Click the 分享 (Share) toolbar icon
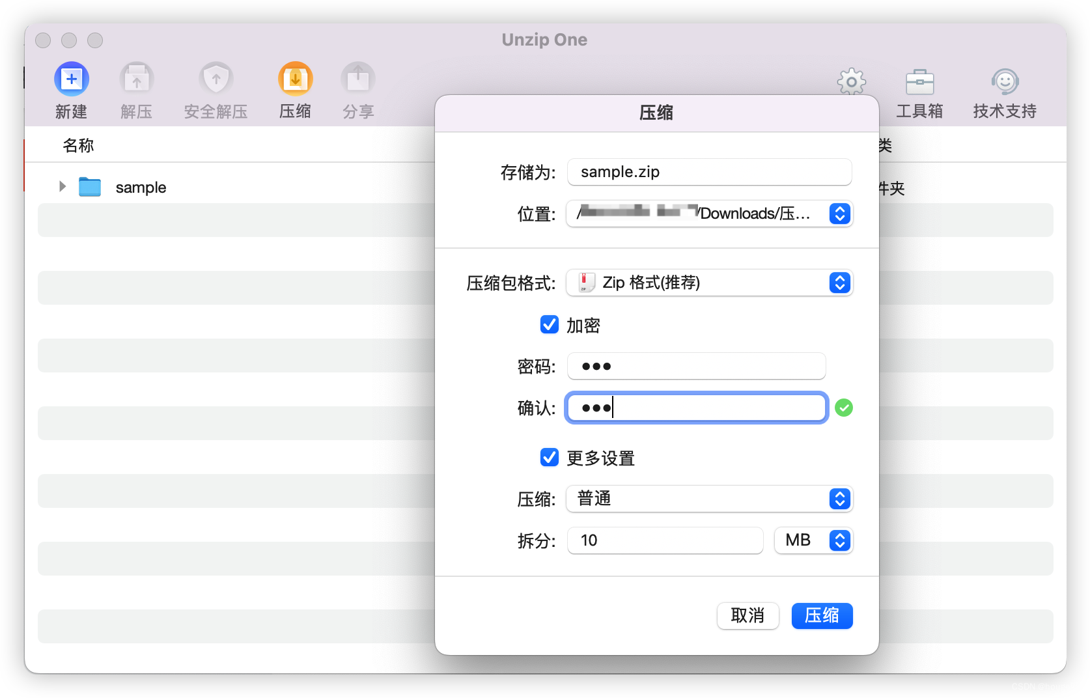Screen dimensions: 1090x698 (358, 79)
